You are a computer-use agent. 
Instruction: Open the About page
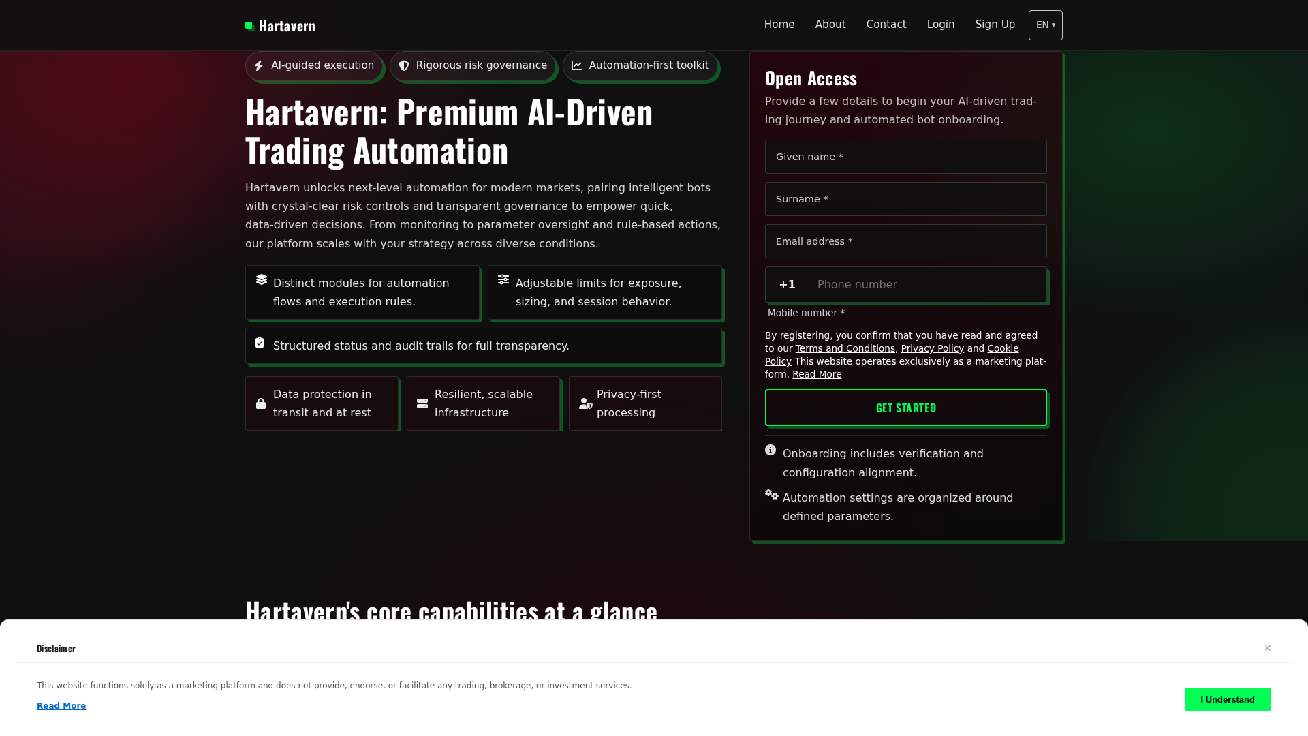coord(830,25)
